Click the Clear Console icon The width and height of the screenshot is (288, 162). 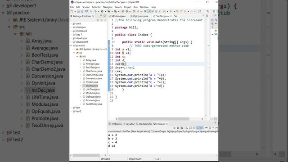coord(187,128)
